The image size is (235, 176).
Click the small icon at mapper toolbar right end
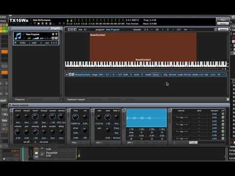coord(216,29)
